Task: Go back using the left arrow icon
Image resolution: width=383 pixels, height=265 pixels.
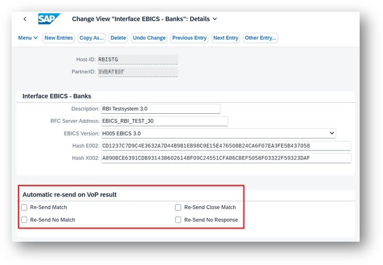Action: 25,19
